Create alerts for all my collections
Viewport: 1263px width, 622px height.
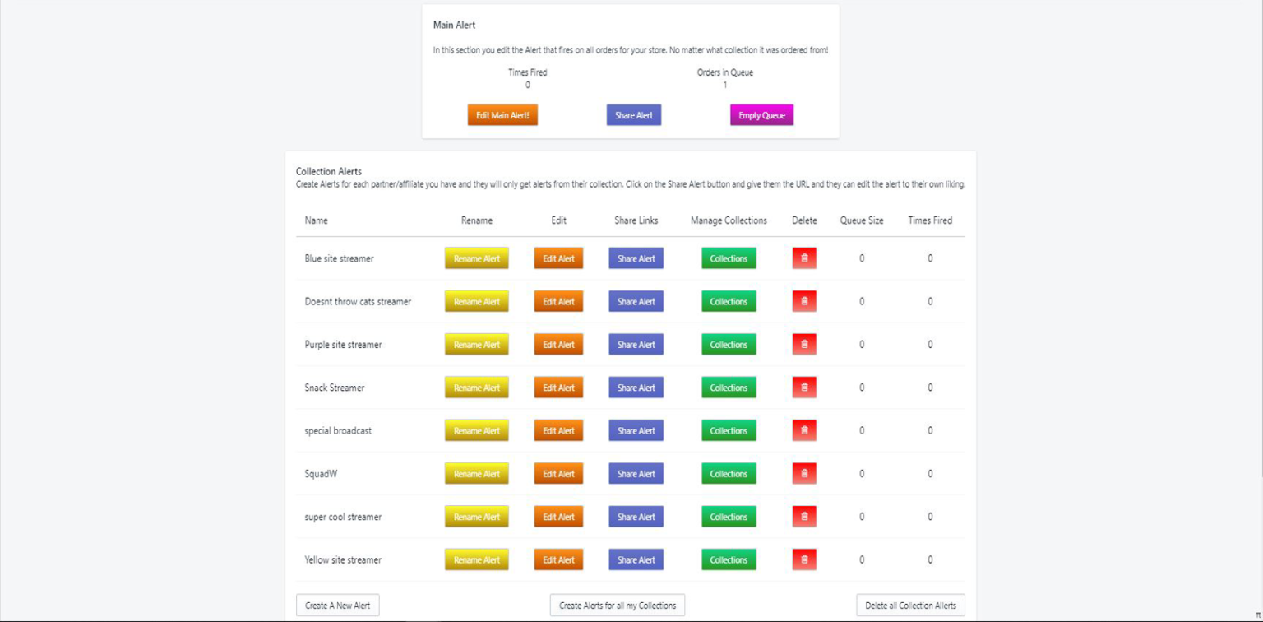(x=618, y=606)
